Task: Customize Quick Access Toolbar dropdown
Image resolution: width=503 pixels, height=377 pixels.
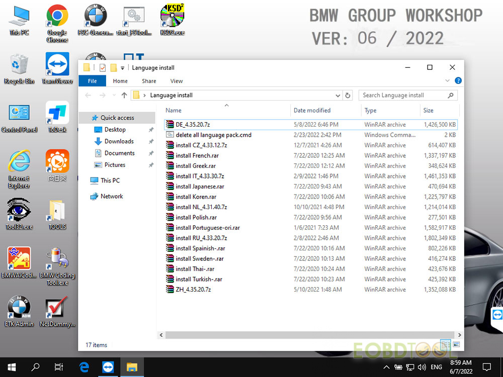Action: coord(122,68)
